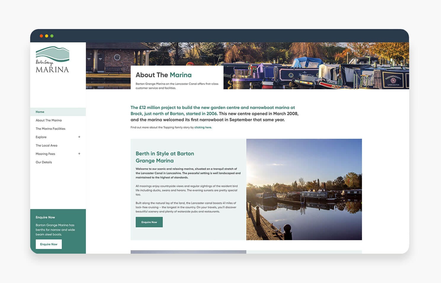Click the '£12 million project' intro paragraph
The height and width of the screenshot is (283, 441).
[x=214, y=113]
